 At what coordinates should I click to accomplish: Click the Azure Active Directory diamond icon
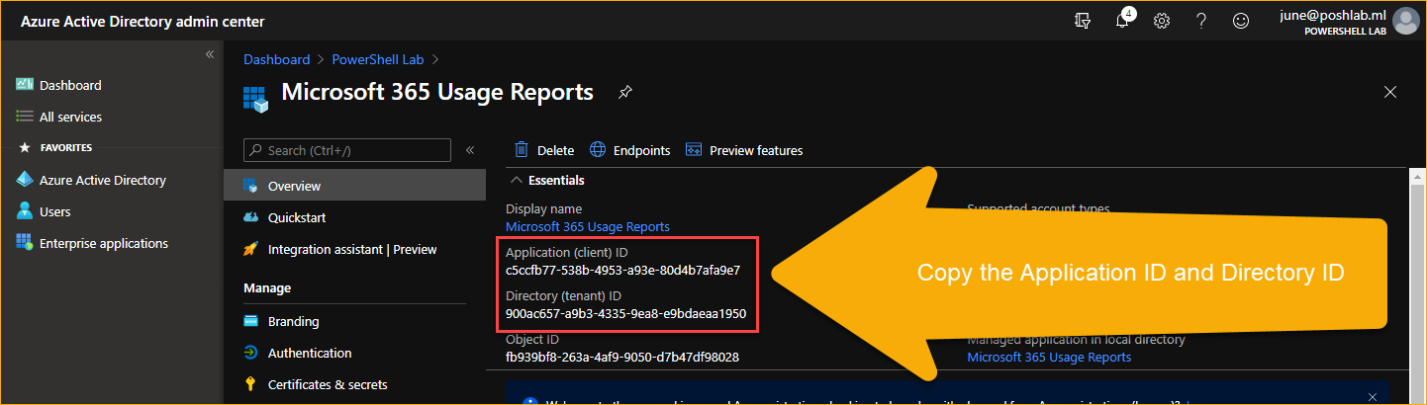click(25, 180)
